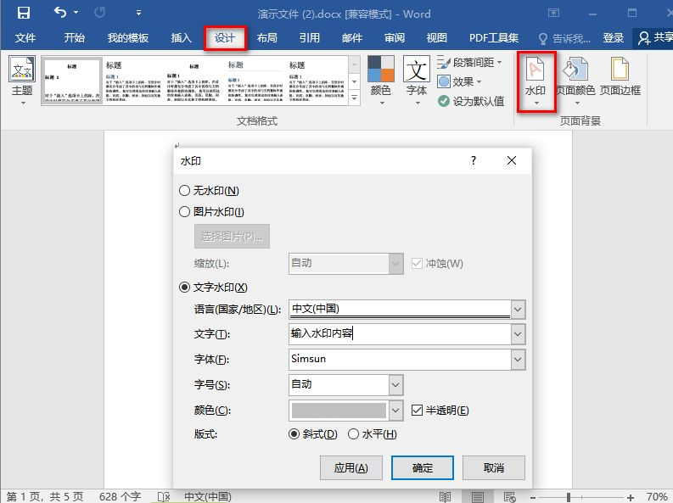The height and width of the screenshot is (503, 673).
Task: Switch to the 布局 layout tab
Action: click(x=267, y=38)
